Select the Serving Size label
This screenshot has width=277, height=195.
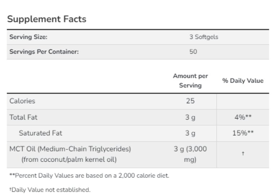pyautogui.click(x=28, y=37)
